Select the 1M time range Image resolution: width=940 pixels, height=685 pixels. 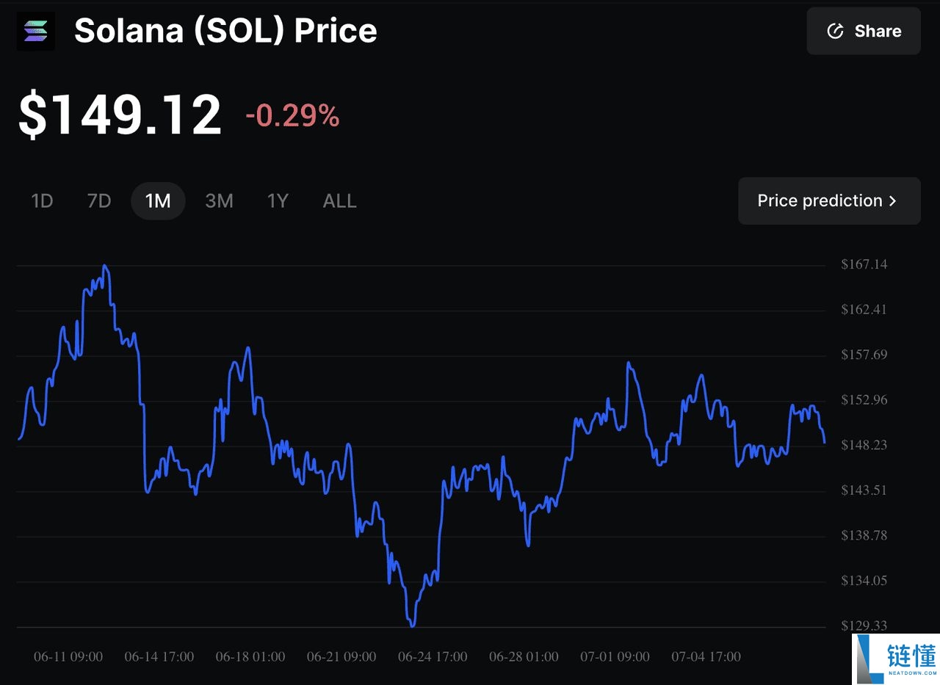click(x=158, y=200)
